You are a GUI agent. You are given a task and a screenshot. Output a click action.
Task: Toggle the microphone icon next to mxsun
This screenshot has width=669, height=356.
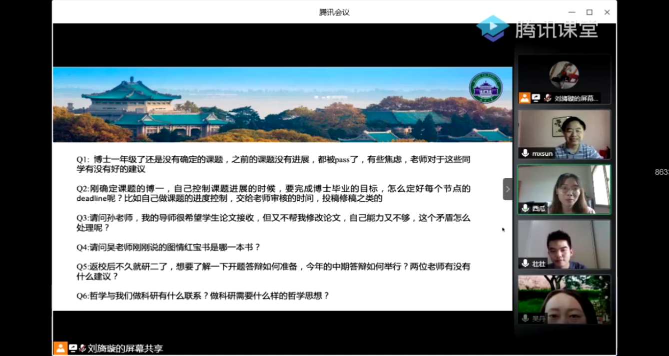point(526,153)
